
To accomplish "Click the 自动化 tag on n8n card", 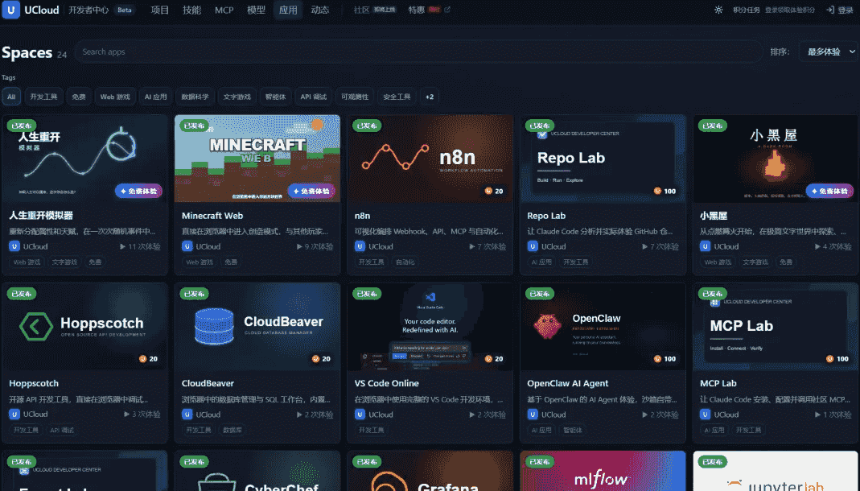I will (405, 262).
